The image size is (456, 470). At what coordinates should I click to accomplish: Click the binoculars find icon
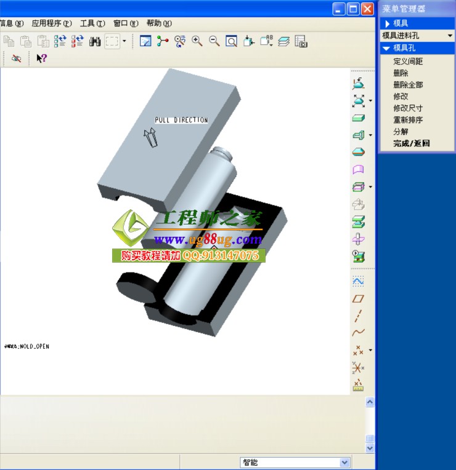pyautogui.click(x=95, y=41)
